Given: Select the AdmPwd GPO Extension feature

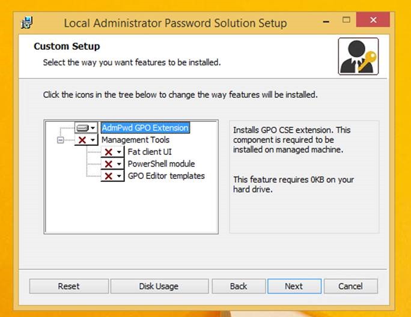Looking at the screenshot, I should click(145, 128).
